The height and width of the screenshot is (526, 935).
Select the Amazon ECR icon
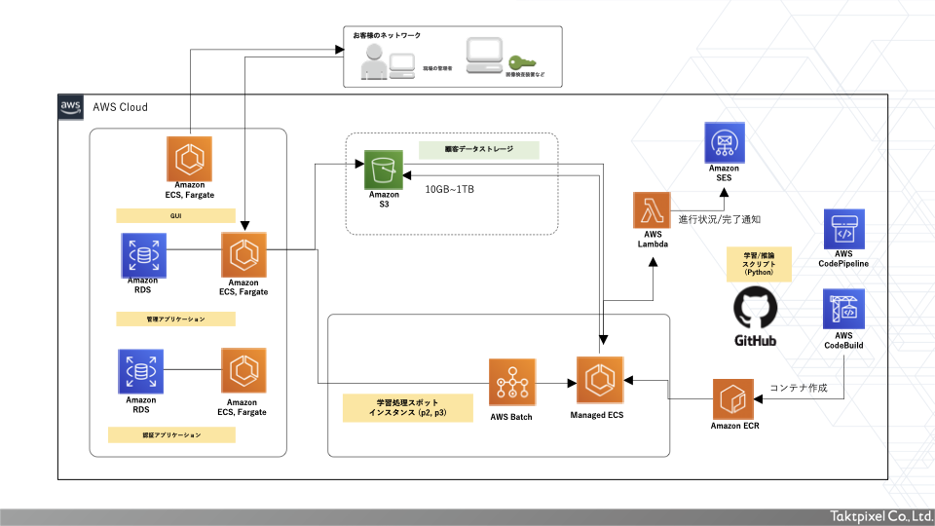tap(733, 399)
